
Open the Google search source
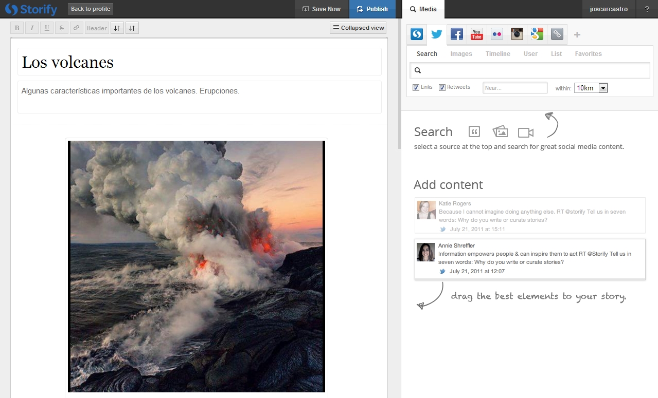[x=537, y=34]
